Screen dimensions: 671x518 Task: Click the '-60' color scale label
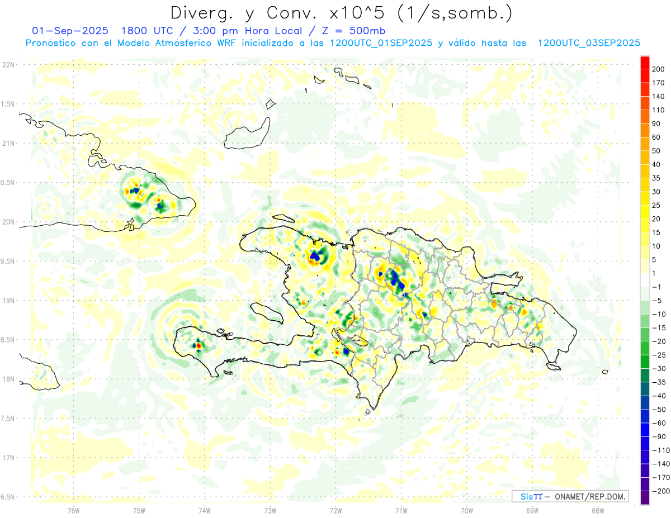click(x=658, y=423)
